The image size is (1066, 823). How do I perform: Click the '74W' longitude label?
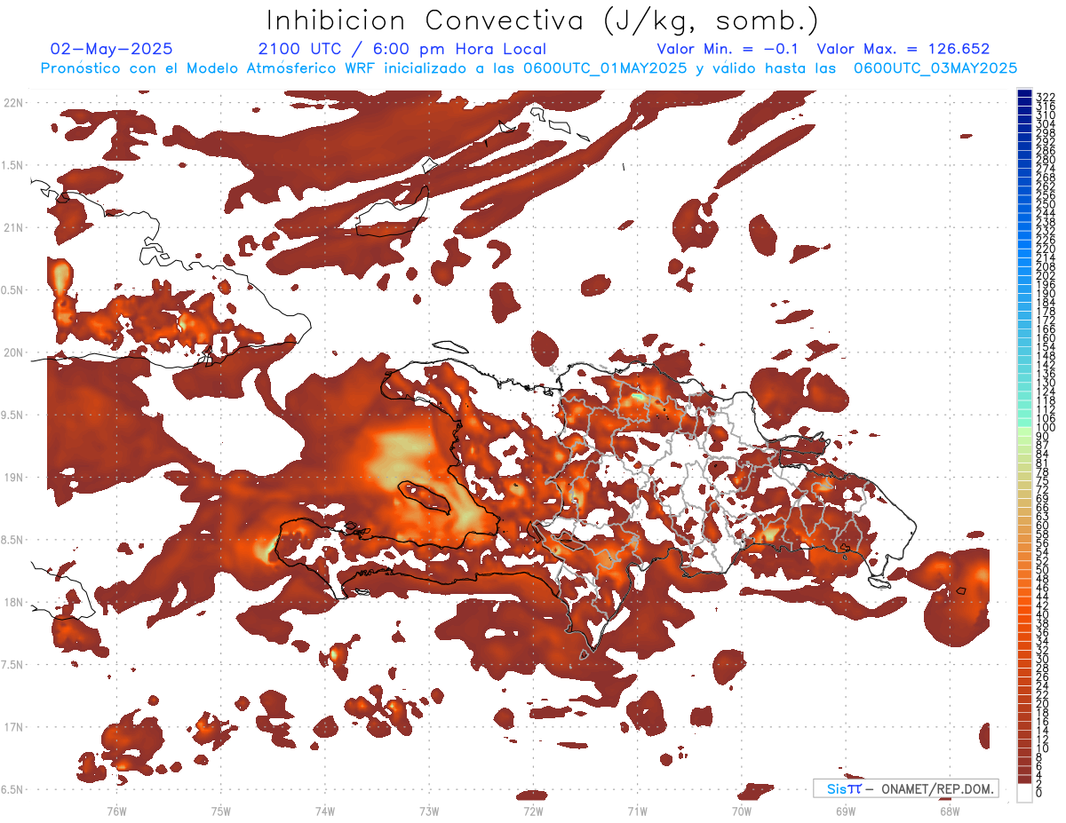pos(325,811)
